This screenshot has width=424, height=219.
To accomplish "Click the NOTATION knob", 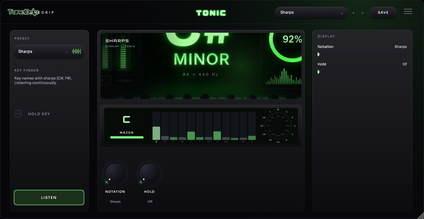I will 115,173.
